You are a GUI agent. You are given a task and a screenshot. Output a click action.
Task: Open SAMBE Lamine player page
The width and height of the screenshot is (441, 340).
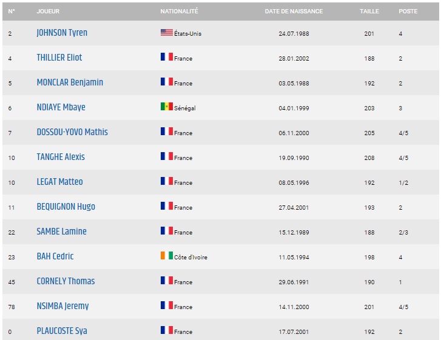[61, 232]
